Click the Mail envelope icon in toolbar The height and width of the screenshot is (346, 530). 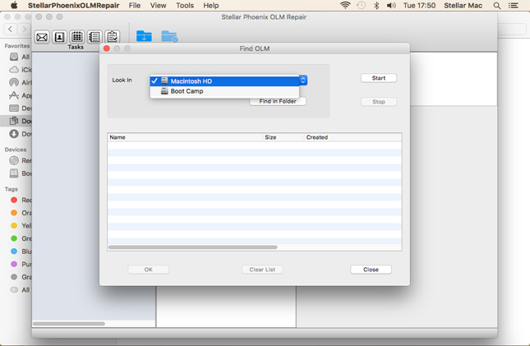click(42, 37)
